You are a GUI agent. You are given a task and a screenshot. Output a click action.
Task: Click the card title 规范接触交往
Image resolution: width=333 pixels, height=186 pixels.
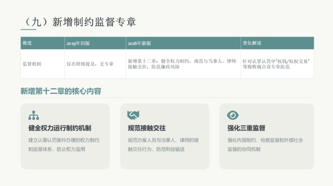pyautogui.click(x=147, y=128)
